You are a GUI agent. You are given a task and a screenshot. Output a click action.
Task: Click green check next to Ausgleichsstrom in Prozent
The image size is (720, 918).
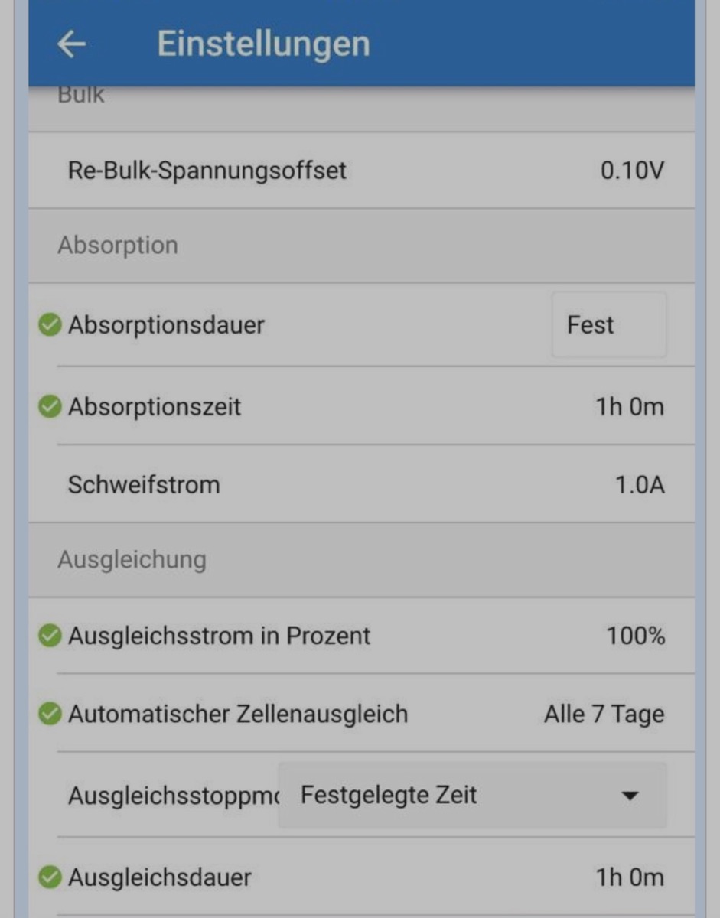50,636
